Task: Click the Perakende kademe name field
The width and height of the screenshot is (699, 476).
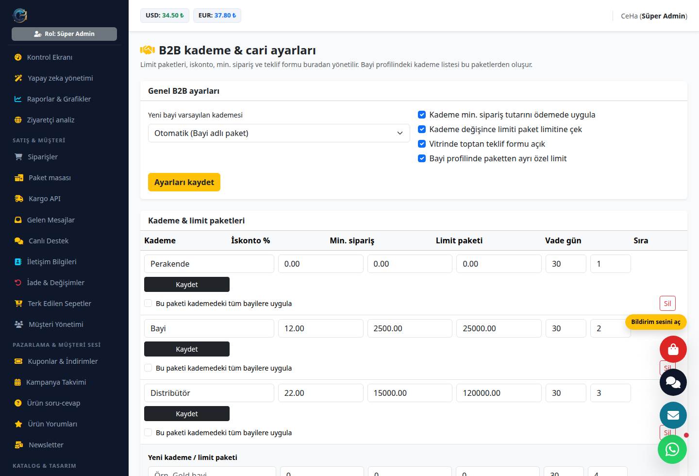Action: (209, 264)
